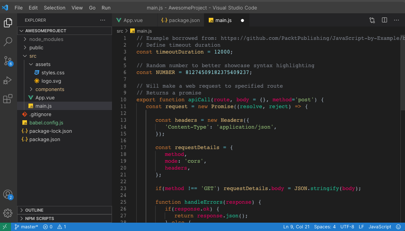Click the master* branch indicator
The width and height of the screenshot is (405, 231).
tap(26, 227)
